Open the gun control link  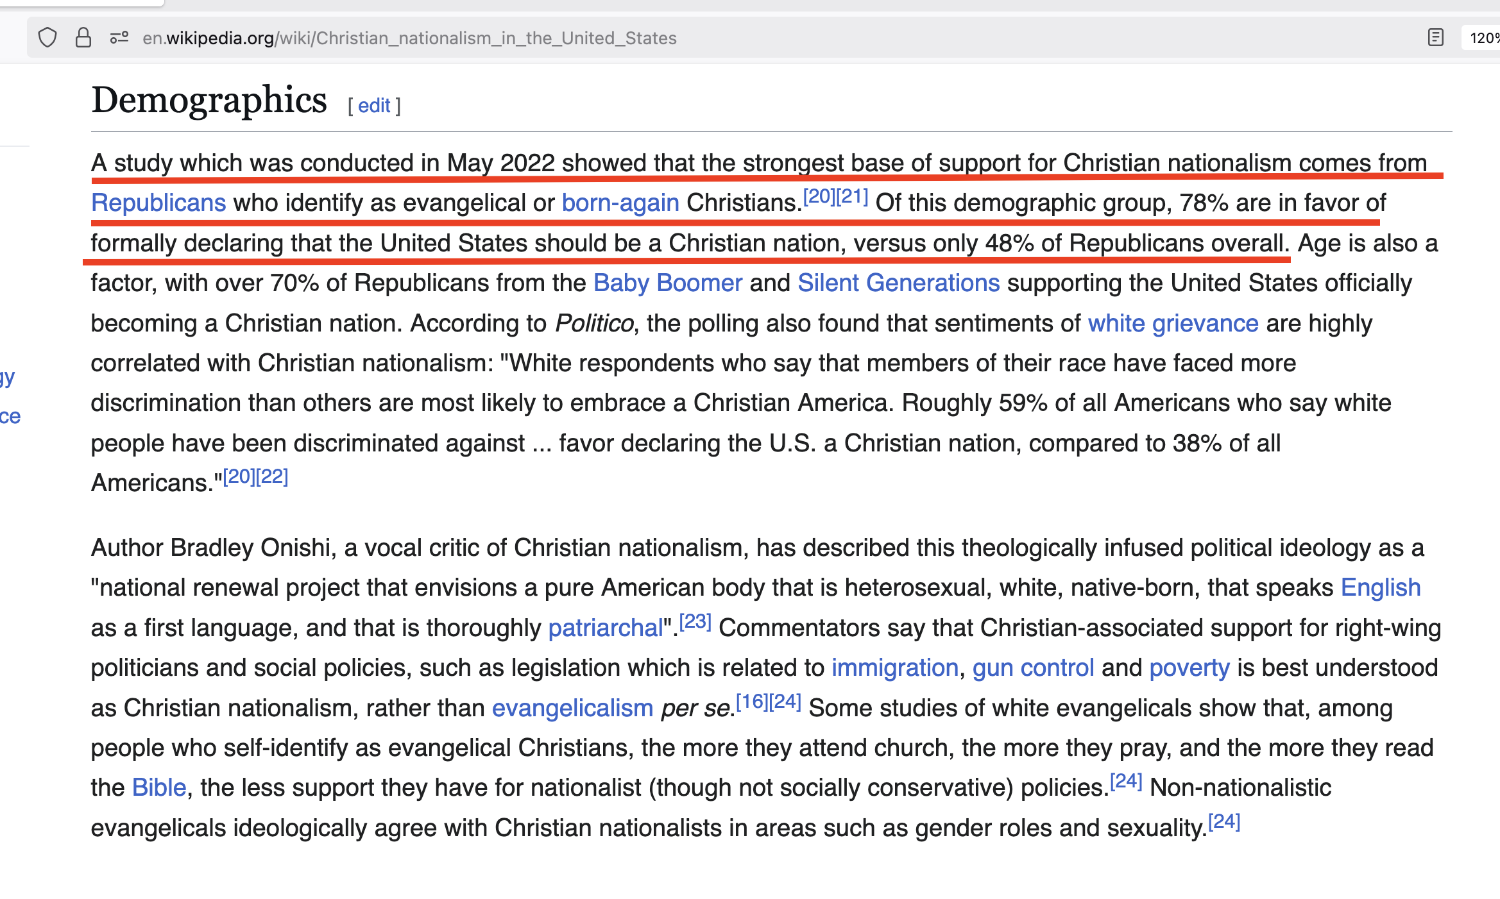tap(1033, 668)
